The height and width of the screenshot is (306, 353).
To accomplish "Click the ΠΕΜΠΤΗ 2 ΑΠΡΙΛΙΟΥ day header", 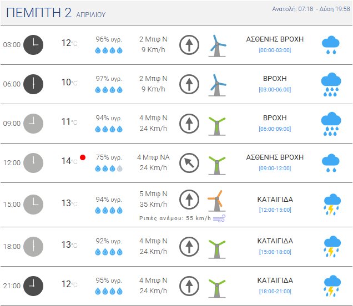I will 56,13.
